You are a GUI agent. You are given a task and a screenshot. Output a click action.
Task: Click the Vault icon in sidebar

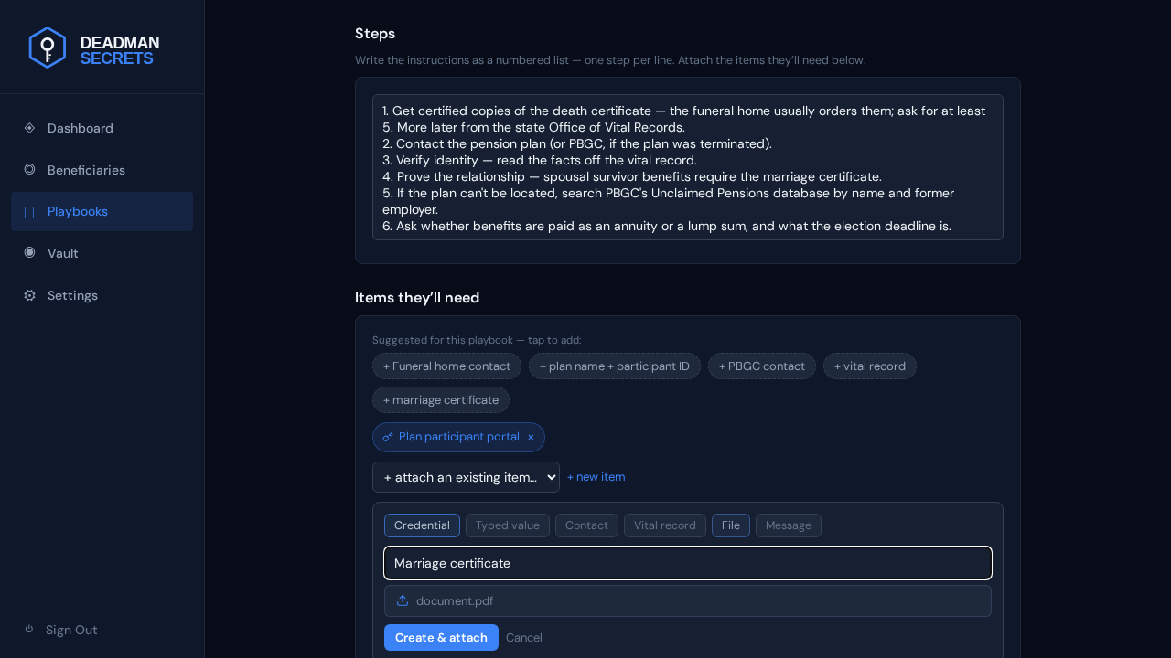[29, 252]
